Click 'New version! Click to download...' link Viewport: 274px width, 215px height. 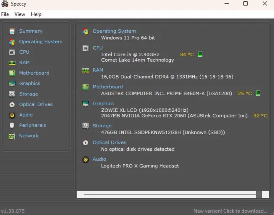(230, 211)
